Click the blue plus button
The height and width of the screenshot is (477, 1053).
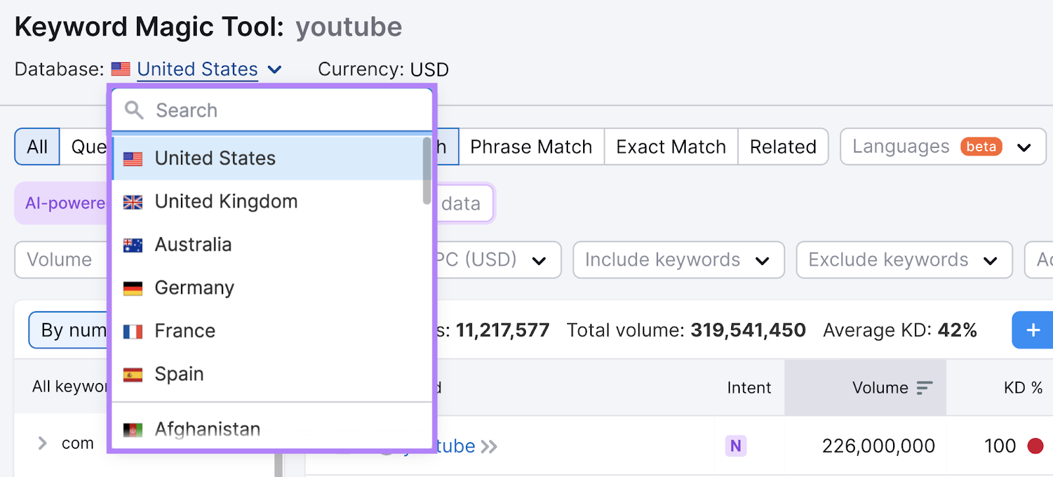(1033, 330)
